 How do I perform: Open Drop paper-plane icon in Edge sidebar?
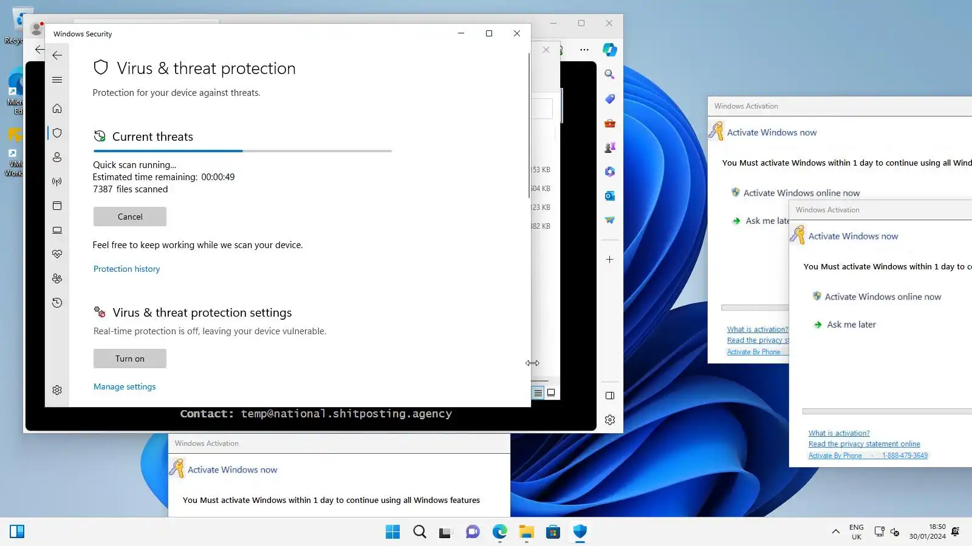(610, 220)
